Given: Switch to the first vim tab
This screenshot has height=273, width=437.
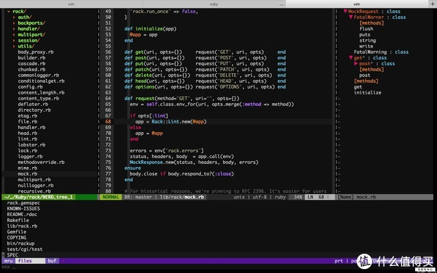Looking at the screenshot, I should click(71, 4).
